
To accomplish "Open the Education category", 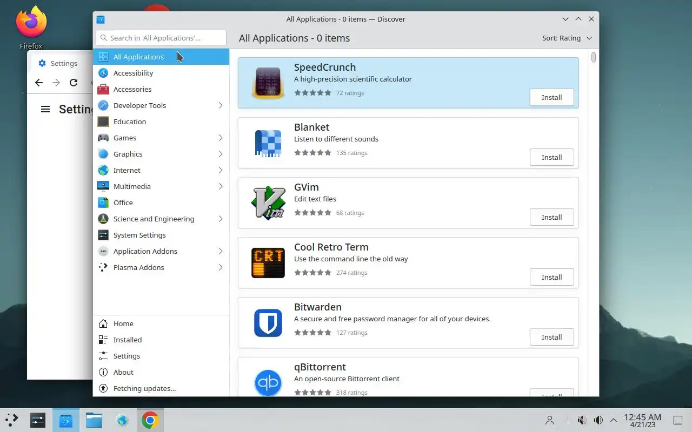I will (161, 122).
